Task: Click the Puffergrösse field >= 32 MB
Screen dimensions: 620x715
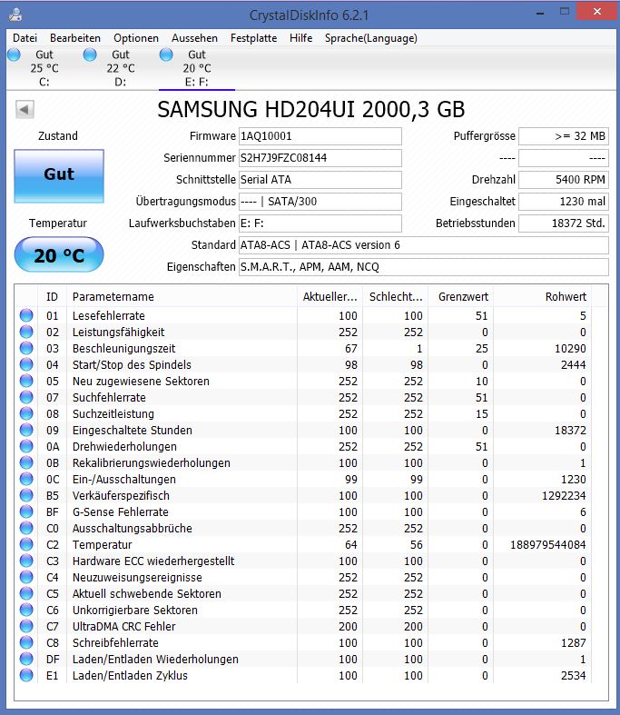Action: (564, 136)
